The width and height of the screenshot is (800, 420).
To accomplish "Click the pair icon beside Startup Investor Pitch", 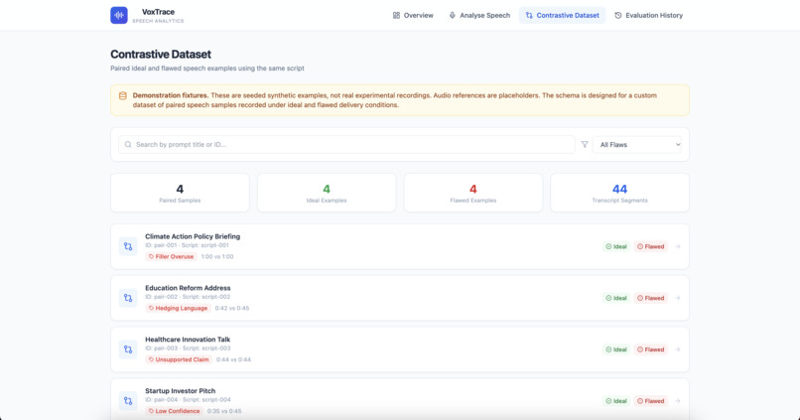I will pyautogui.click(x=128, y=401).
